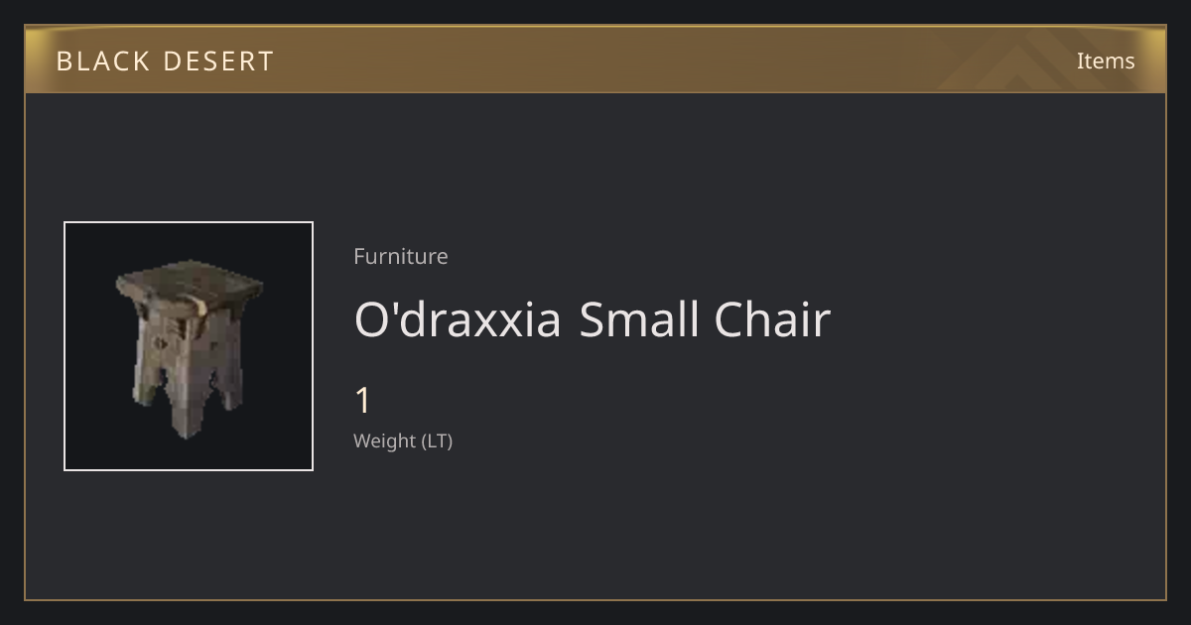The image size is (1191, 625).
Task: Select the Weight (LT) label
Action: pyautogui.click(x=403, y=440)
